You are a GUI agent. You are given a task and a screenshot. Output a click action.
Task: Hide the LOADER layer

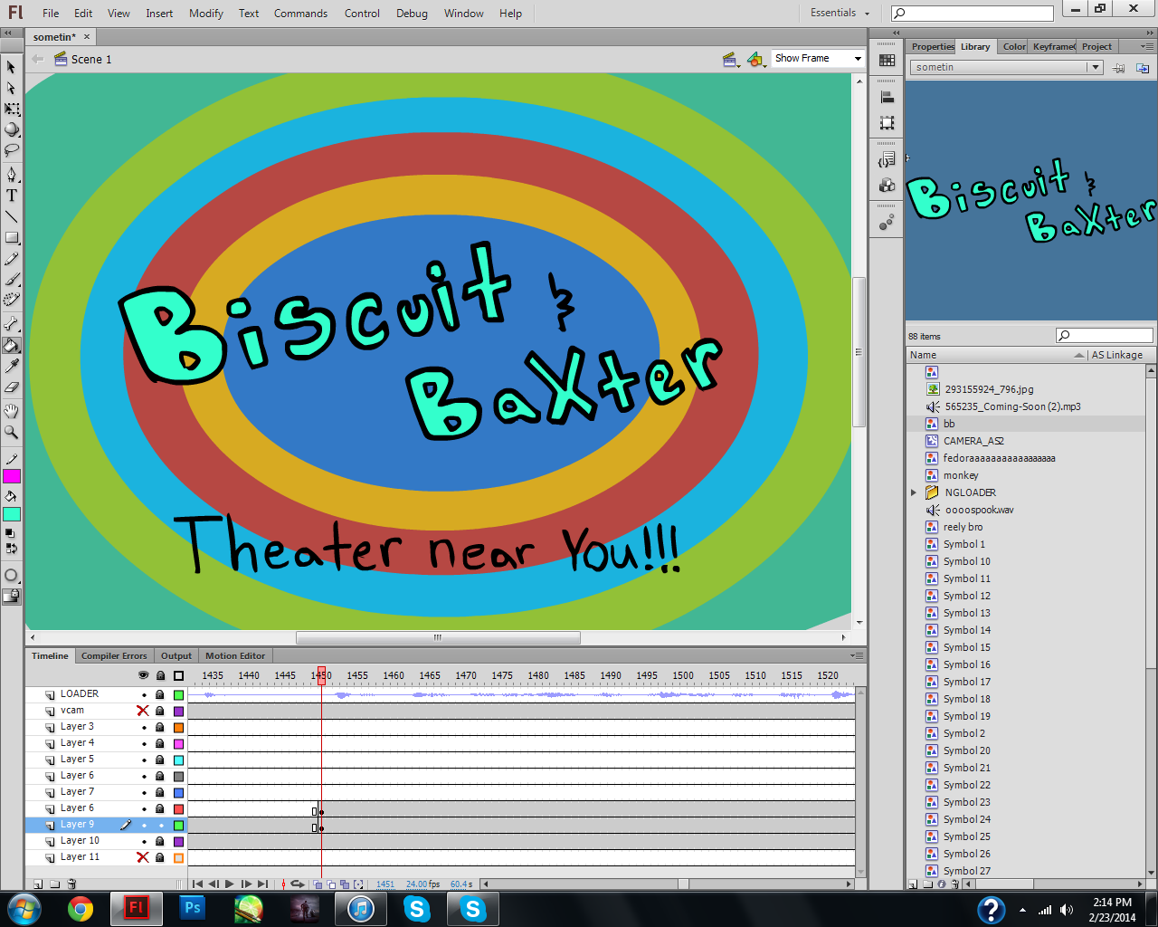(143, 694)
